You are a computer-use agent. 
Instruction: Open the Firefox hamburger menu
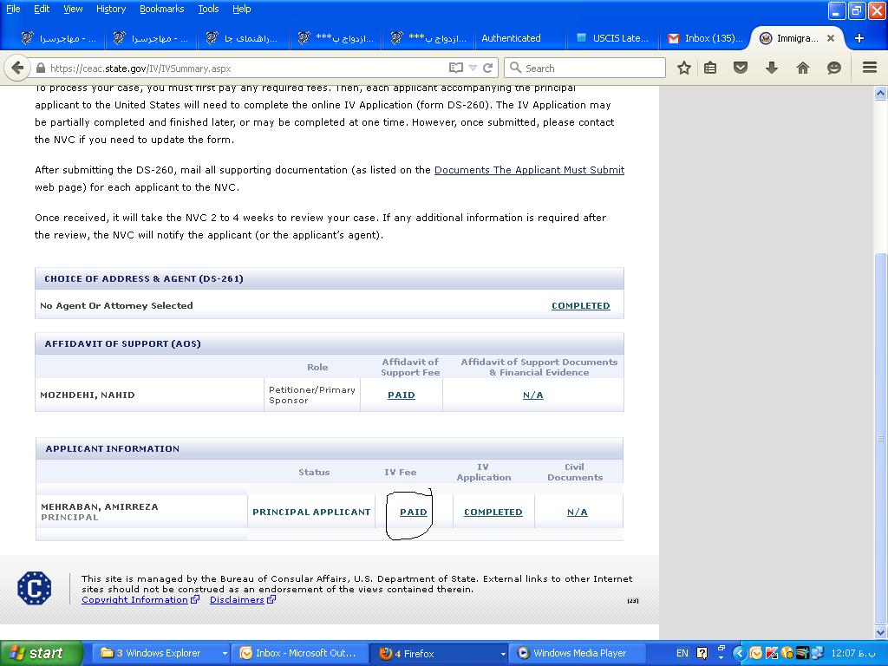[x=869, y=68]
